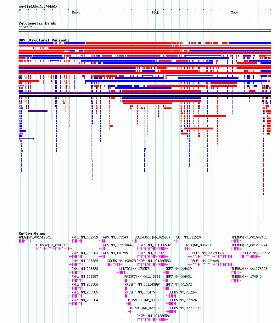Click PHRF1|NM_001286583 transcript label
This screenshot has height=323, width=280.
pyautogui.click(x=154, y=261)
